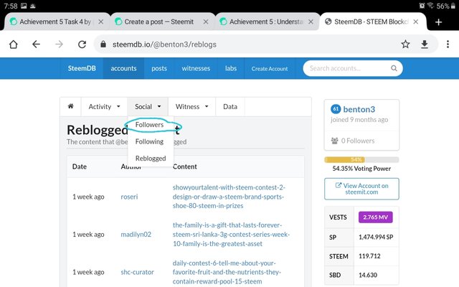This screenshot has width=459, height=287.
Task: Expand the Witness dropdown
Action: [x=191, y=107]
